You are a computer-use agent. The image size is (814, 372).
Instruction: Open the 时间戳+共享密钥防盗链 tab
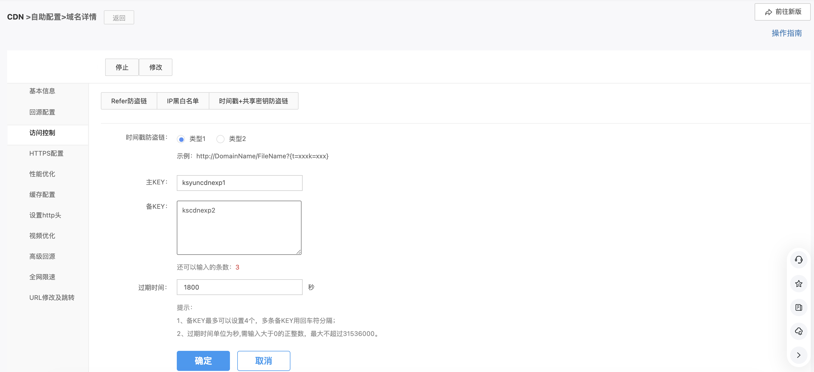coord(254,101)
